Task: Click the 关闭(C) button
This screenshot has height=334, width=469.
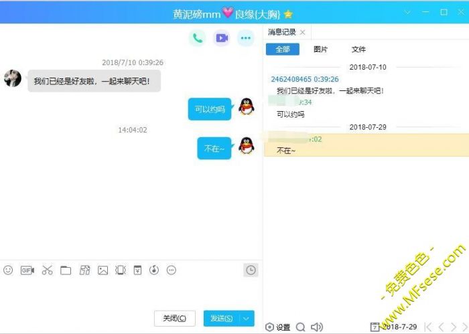Action: 175,318
